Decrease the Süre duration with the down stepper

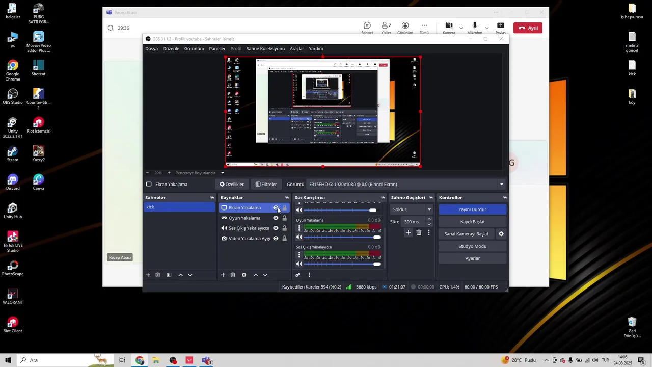(x=429, y=224)
